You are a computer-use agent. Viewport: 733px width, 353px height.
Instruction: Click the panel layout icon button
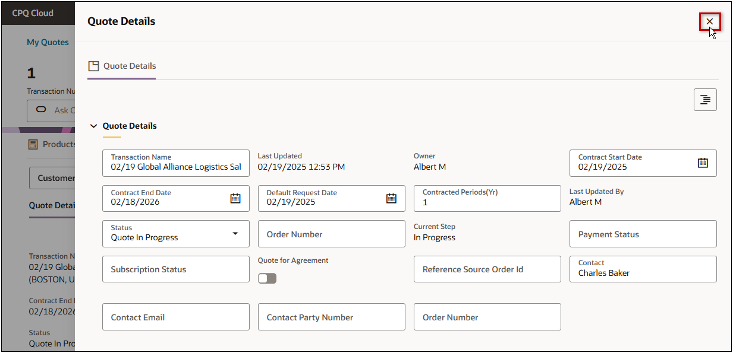click(705, 100)
